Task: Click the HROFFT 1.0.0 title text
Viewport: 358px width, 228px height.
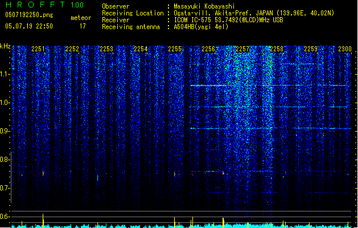Action: click(x=45, y=5)
